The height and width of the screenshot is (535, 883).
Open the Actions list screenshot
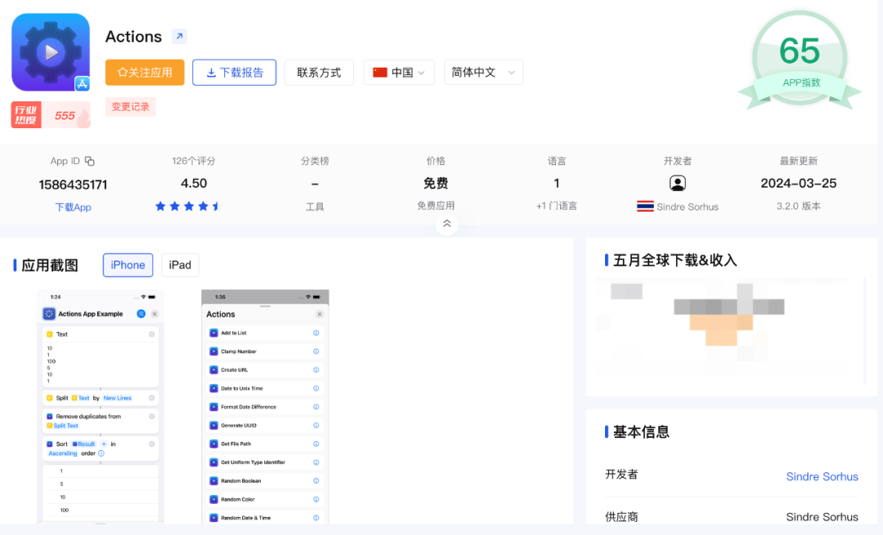pos(265,407)
